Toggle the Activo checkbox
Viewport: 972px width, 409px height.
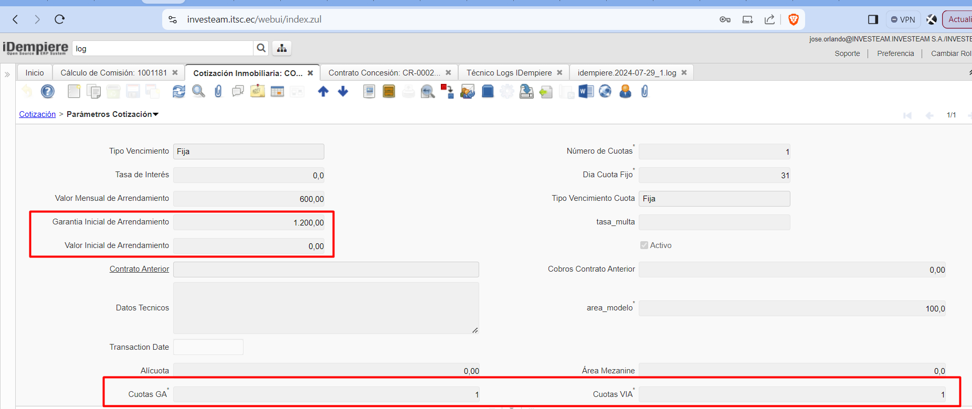pos(644,245)
